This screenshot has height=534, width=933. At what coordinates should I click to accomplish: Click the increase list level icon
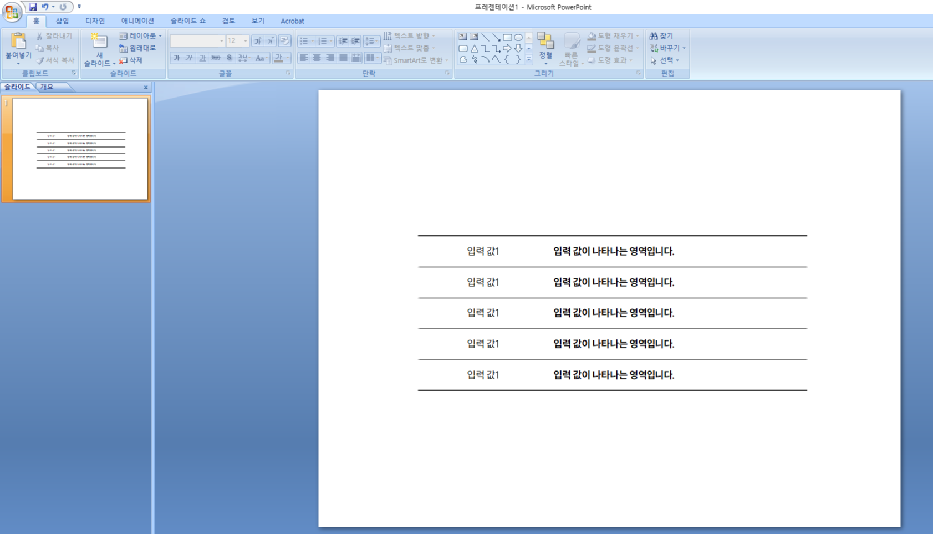click(355, 41)
